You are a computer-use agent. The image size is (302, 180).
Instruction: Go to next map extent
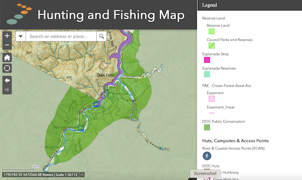[x=7, y=90]
